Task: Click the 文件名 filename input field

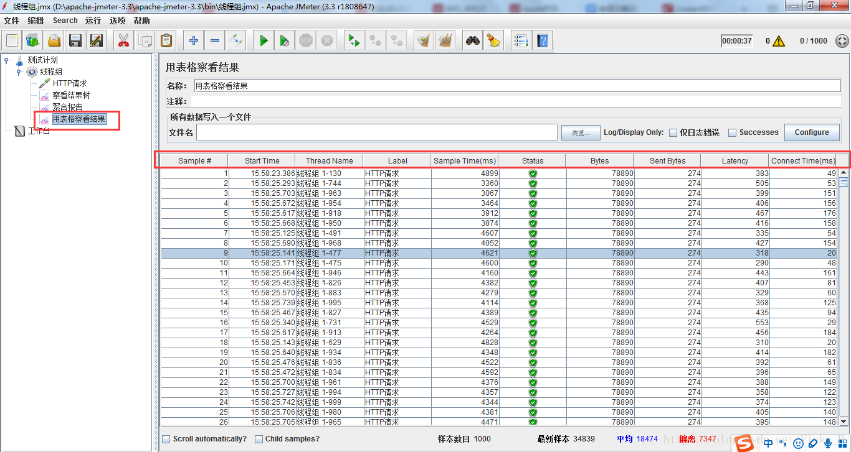Action: (377, 132)
